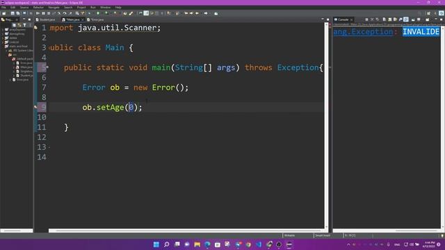Open Package Explorer view menu dots
Image resolution: width=445 pixels, height=250 pixels.
[29, 25]
